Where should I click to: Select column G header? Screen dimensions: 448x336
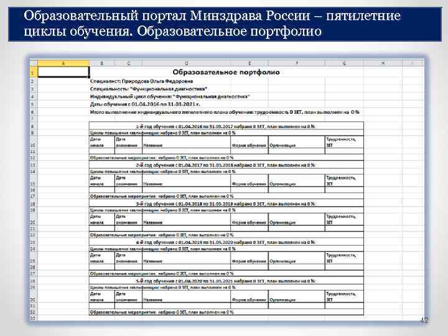click(344, 63)
